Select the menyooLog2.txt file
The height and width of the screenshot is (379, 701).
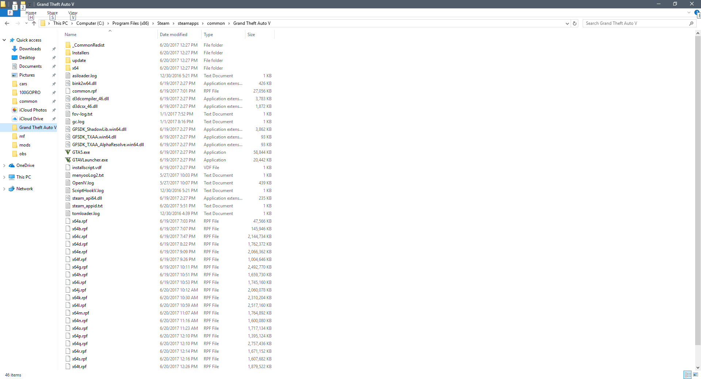click(x=88, y=175)
